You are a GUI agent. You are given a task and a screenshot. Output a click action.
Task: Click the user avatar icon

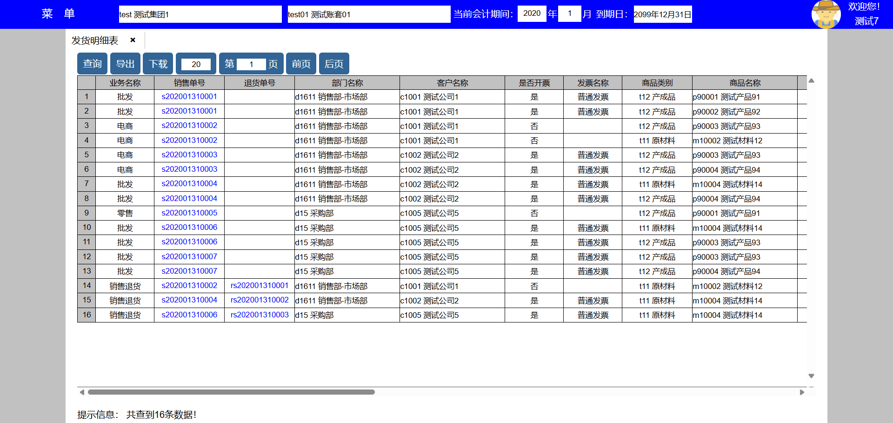(x=826, y=14)
